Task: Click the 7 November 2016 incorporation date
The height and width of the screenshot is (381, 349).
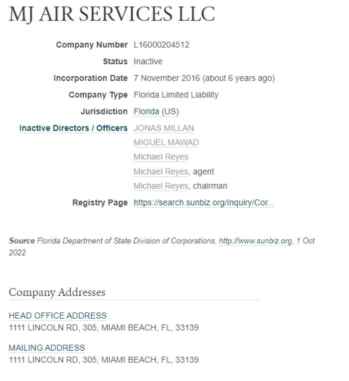Action: click(x=204, y=78)
